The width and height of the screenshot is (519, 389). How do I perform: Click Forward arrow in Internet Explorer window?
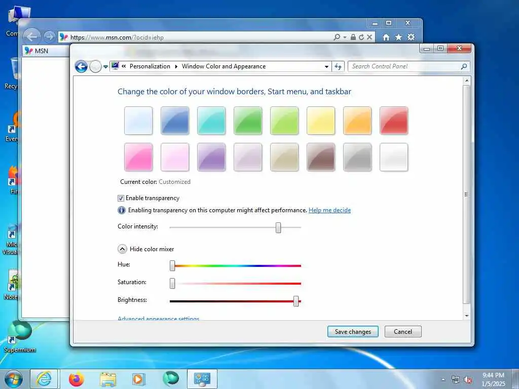[50, 36]
